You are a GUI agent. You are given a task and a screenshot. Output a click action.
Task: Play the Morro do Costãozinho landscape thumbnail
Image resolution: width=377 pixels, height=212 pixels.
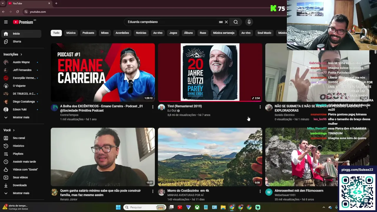point(210,157)
